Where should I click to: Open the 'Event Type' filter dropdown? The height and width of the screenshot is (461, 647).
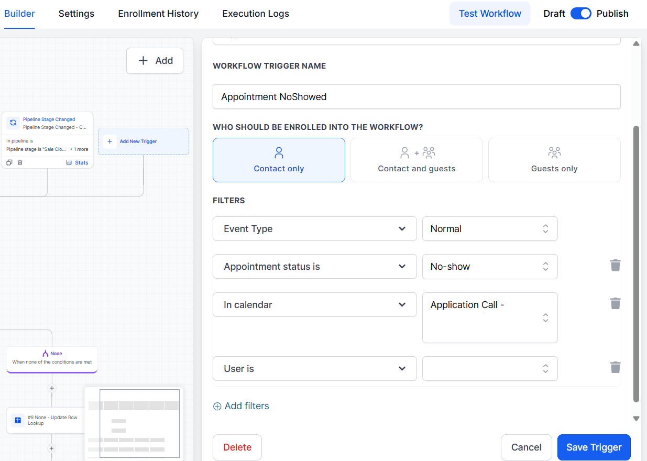tap(314, 229)
